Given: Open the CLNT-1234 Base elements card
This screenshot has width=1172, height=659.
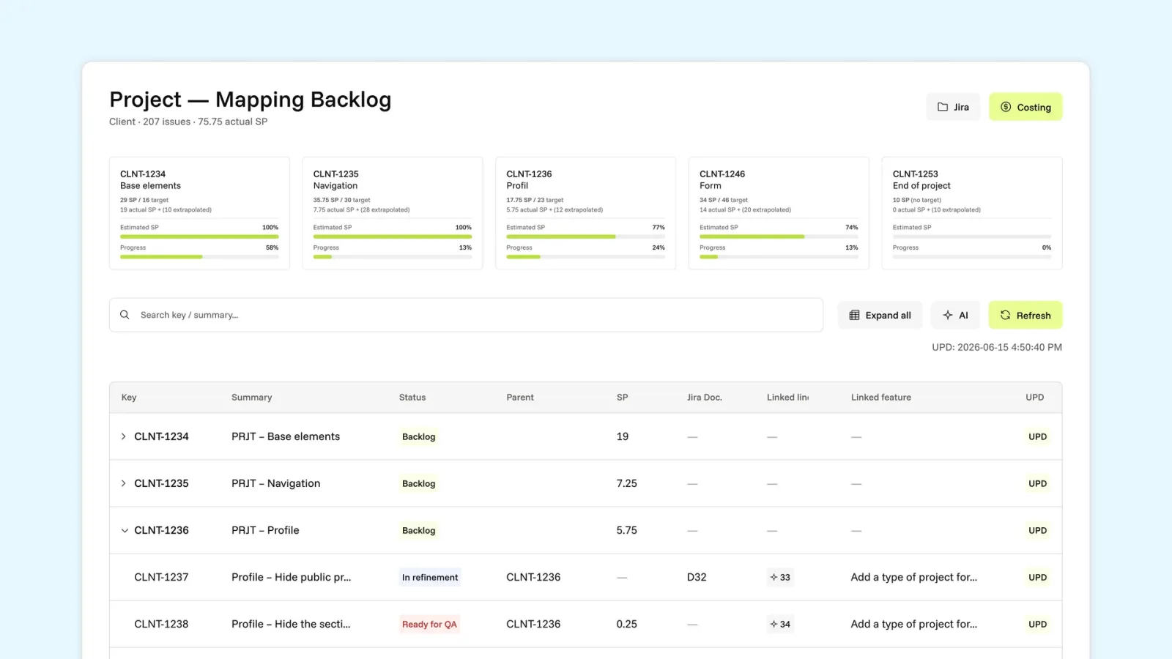Looking at the screenshot, I should 199,213.
